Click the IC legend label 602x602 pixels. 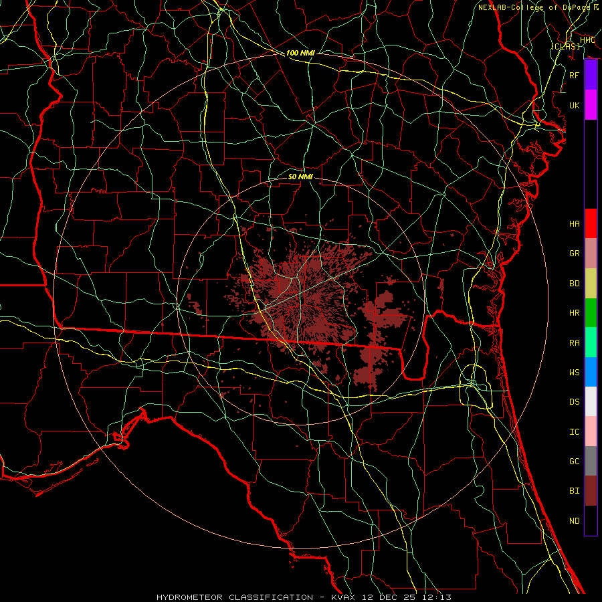point(575,432)
